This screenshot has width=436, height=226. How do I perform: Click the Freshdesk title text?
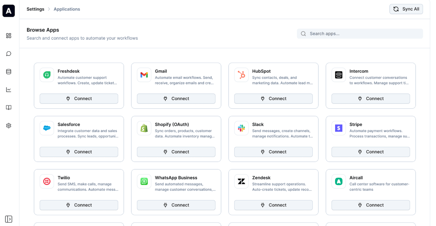coord(68,71)
